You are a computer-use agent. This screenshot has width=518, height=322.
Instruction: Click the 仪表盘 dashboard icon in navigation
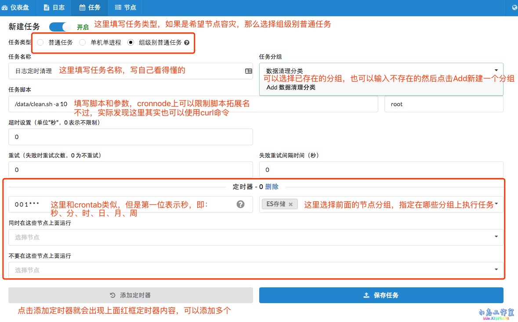click(x=5, y=7)
